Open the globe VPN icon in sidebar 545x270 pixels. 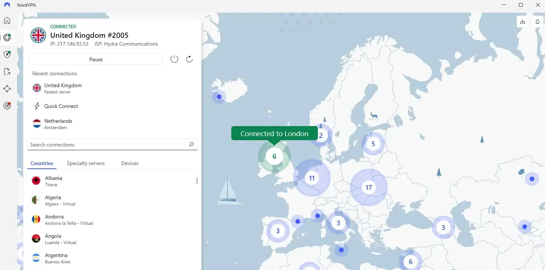pyautogui.click(x=7, y=37)
